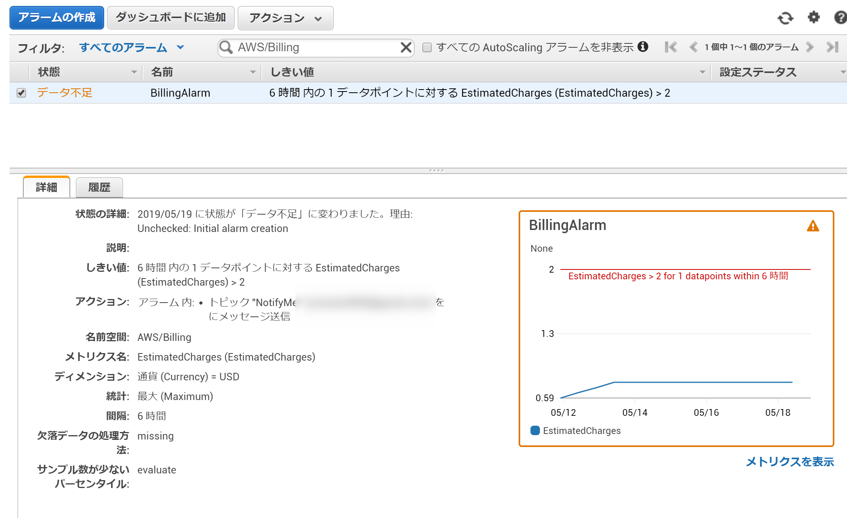Open the 状態 column sort dropdown
This screenshot has width=847, height=518.
134,72
